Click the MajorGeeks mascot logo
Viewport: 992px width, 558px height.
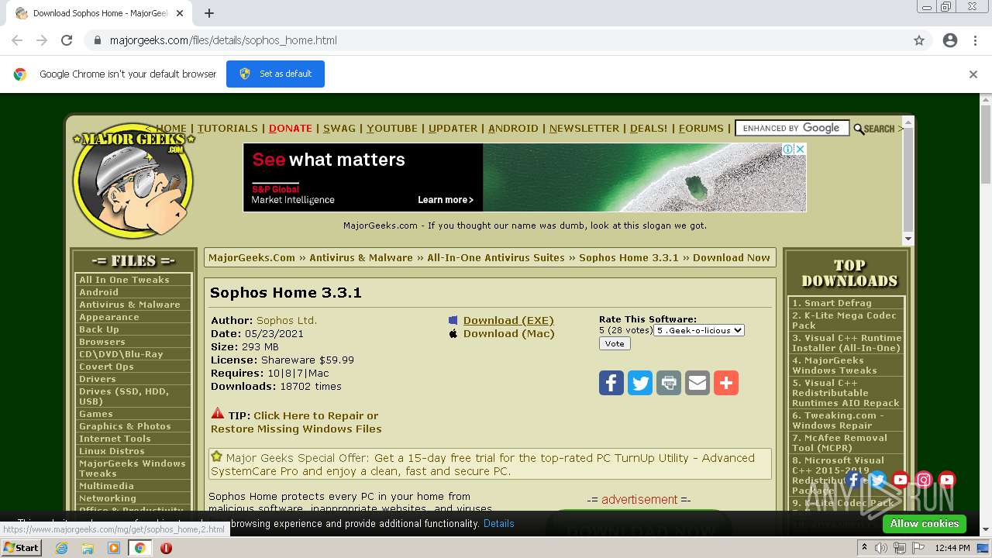[x=133, y=181]
